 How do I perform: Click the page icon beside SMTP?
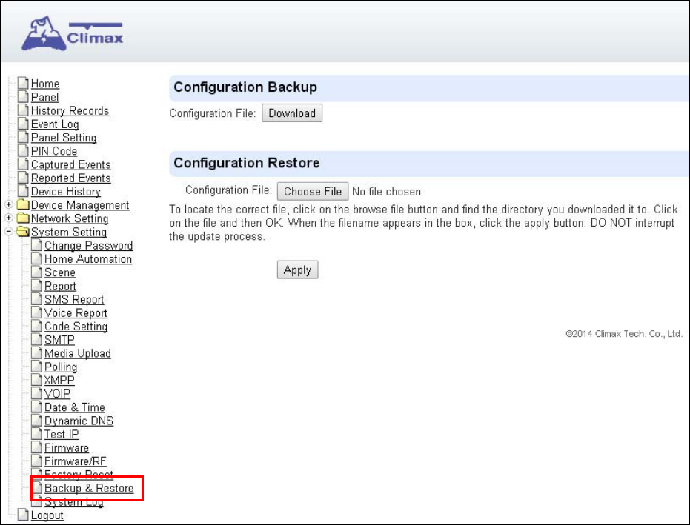[37, 339]
